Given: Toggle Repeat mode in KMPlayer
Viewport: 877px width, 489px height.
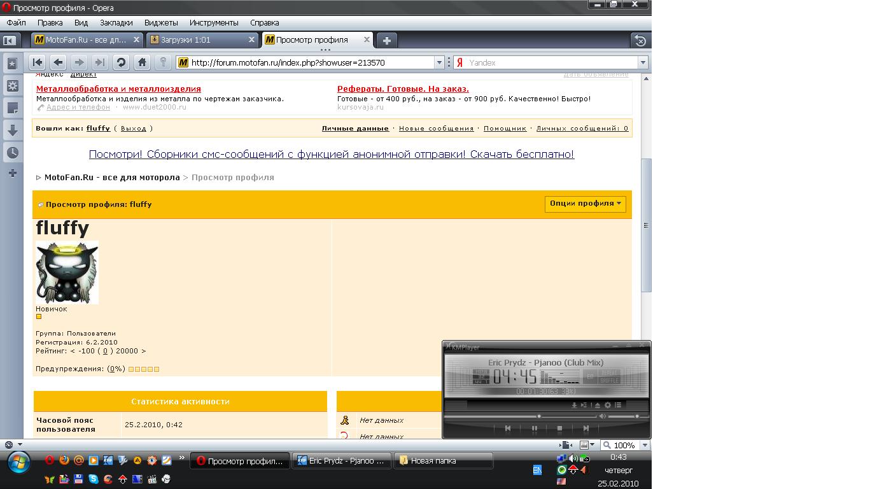Looking at the screenshot, I should 609,373.
